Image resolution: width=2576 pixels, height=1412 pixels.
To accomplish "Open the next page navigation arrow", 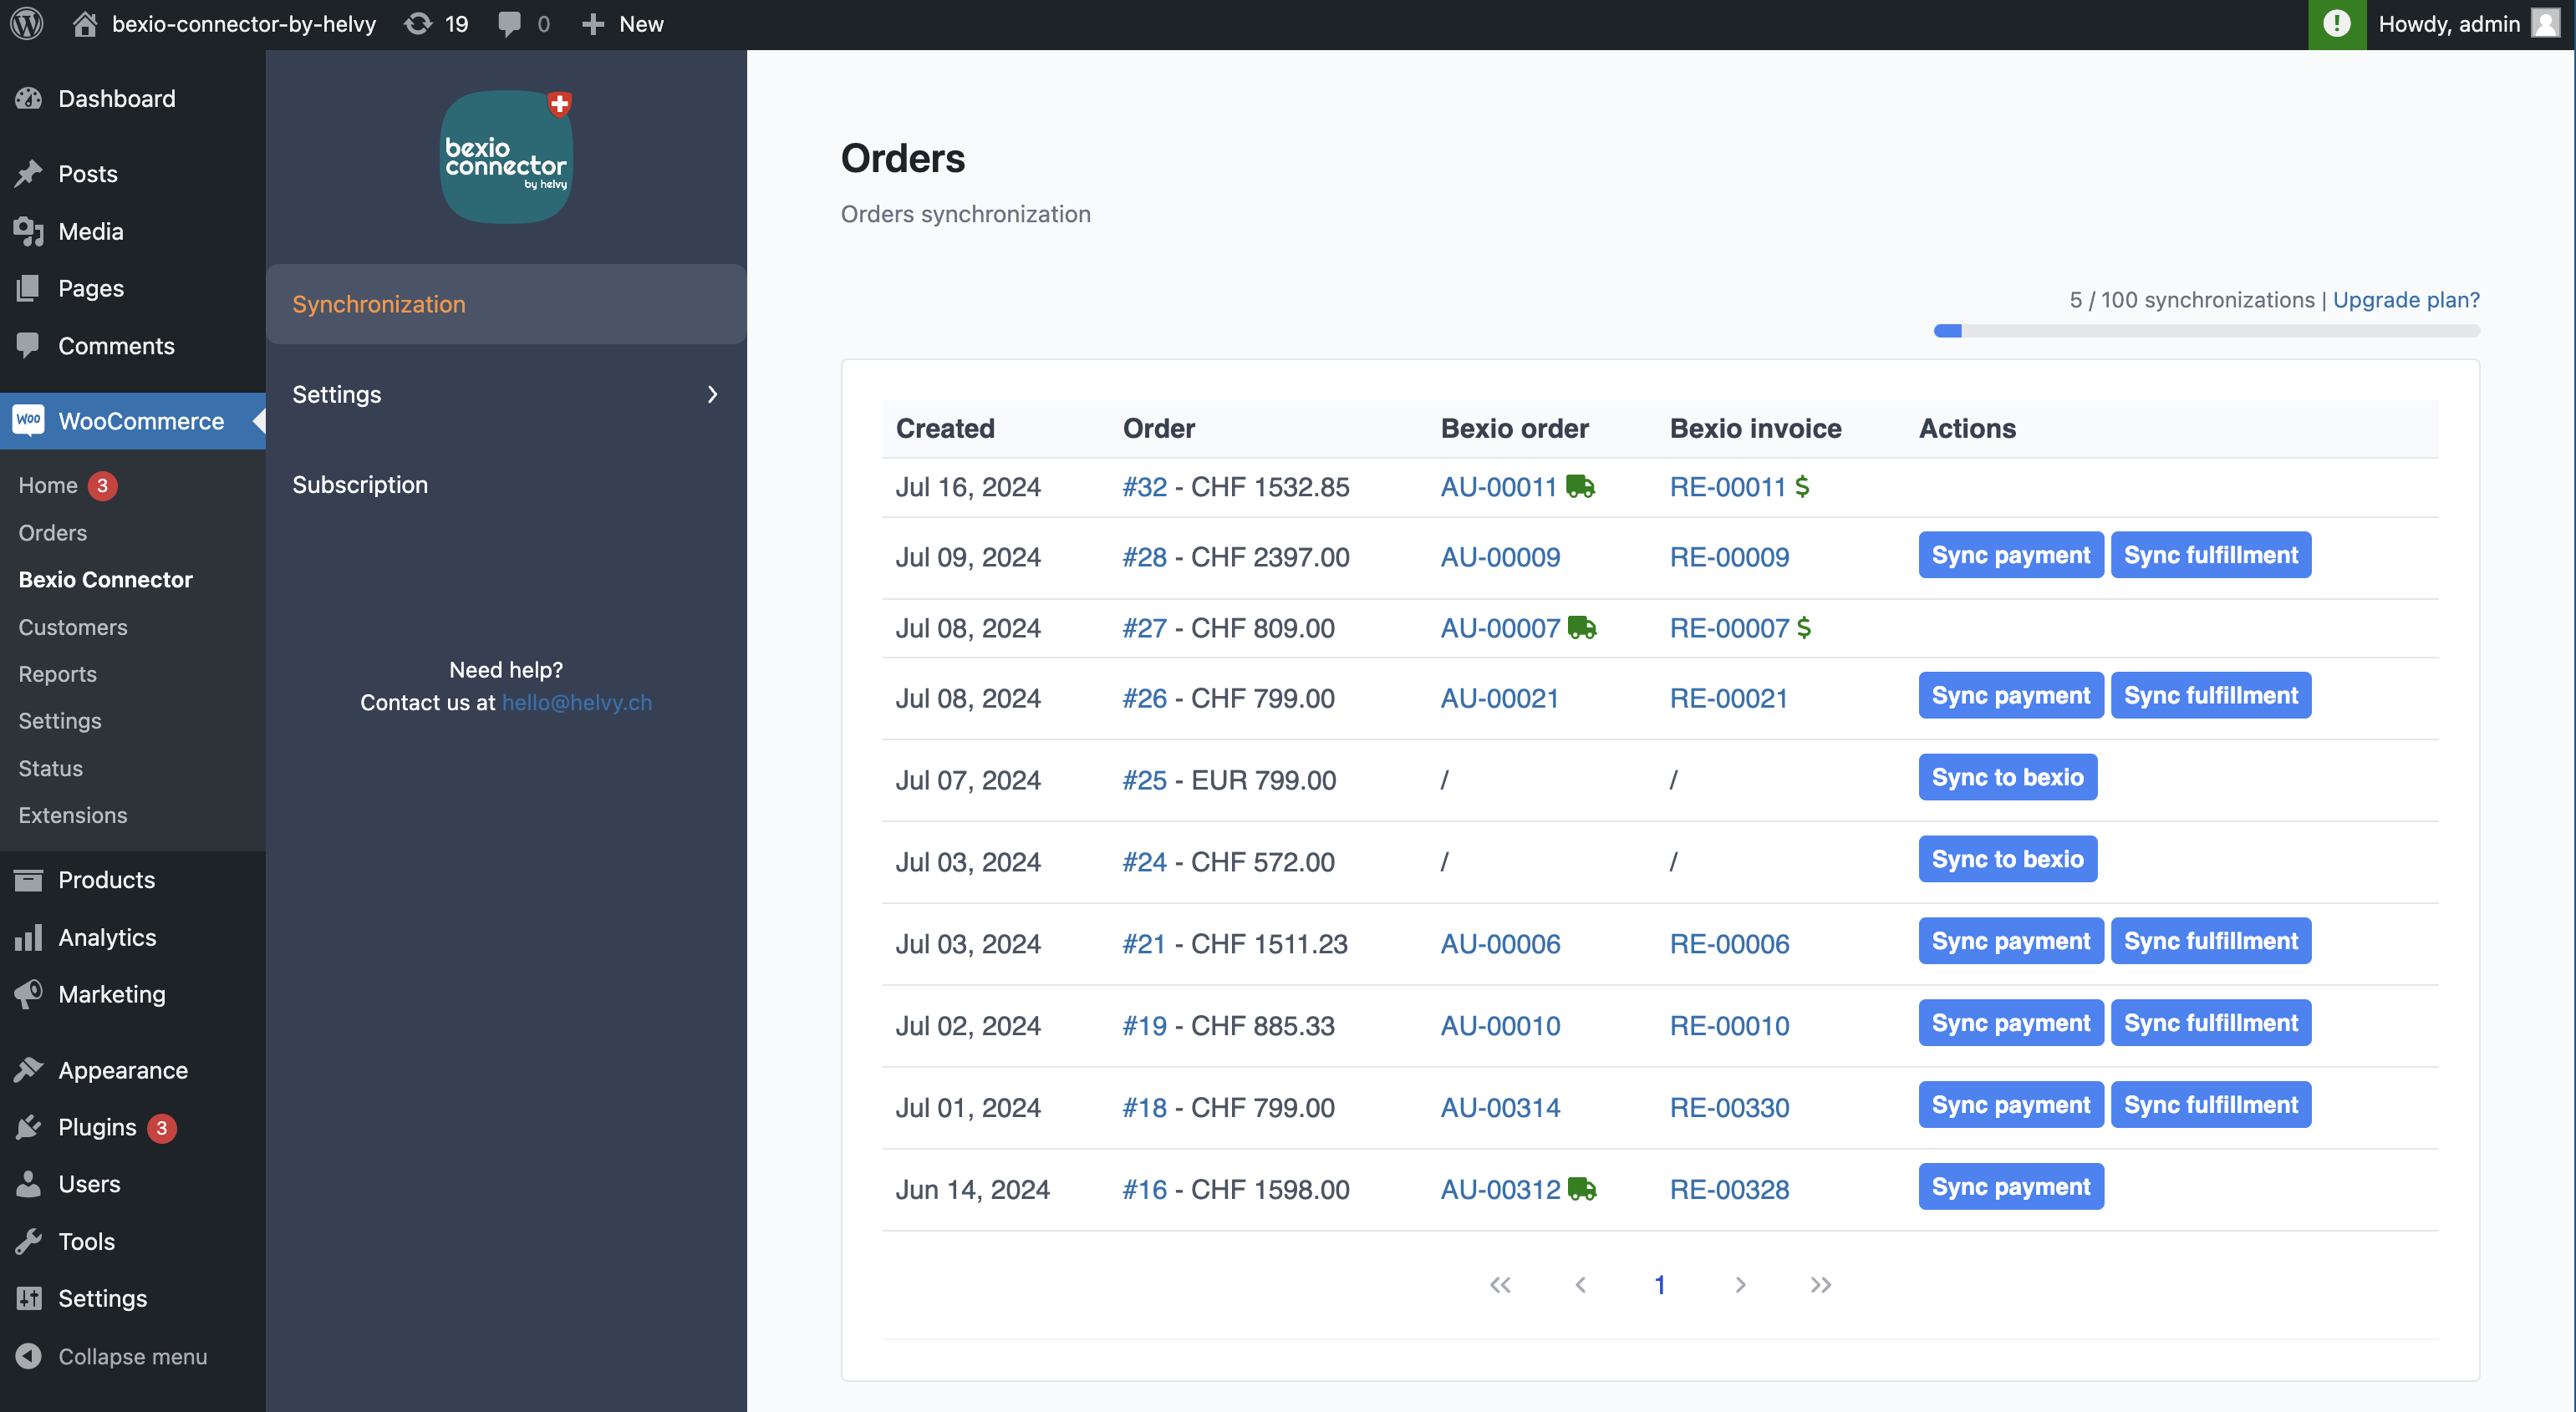I will pyautogui.click(x=1738, y=1285).
